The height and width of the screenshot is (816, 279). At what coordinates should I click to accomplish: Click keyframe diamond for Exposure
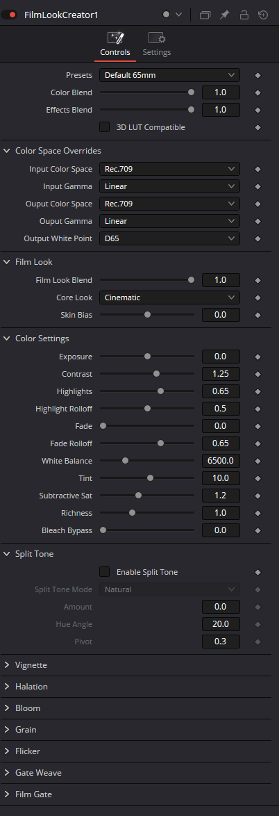pos(257,357)
